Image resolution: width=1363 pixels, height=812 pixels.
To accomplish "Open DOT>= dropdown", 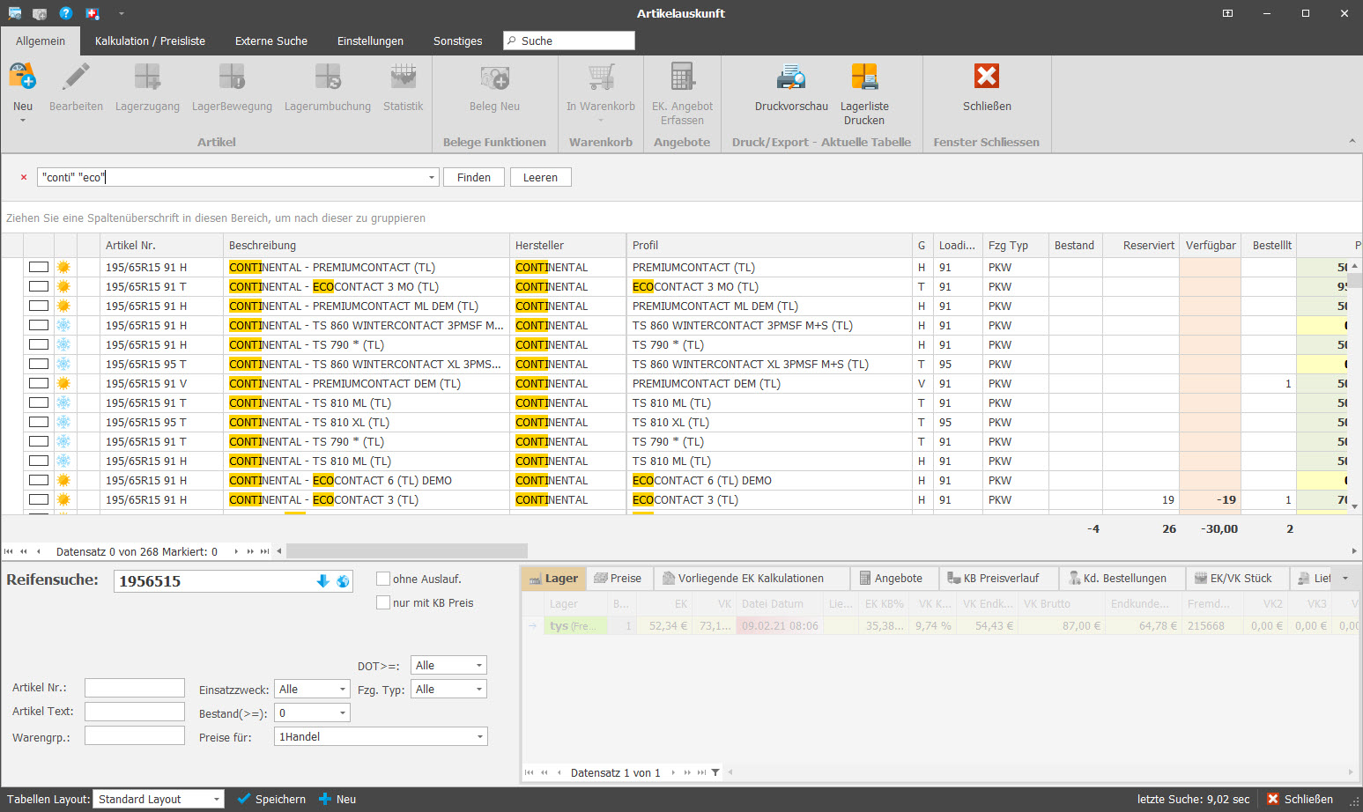I will [x=479, y=665].
